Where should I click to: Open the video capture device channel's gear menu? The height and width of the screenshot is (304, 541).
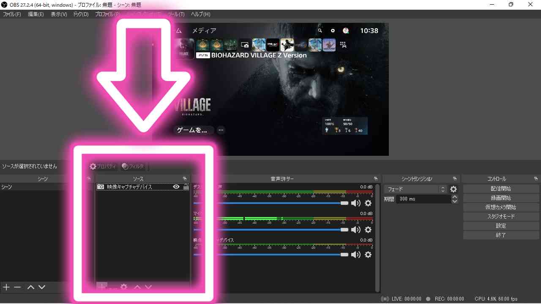[368, 255]
